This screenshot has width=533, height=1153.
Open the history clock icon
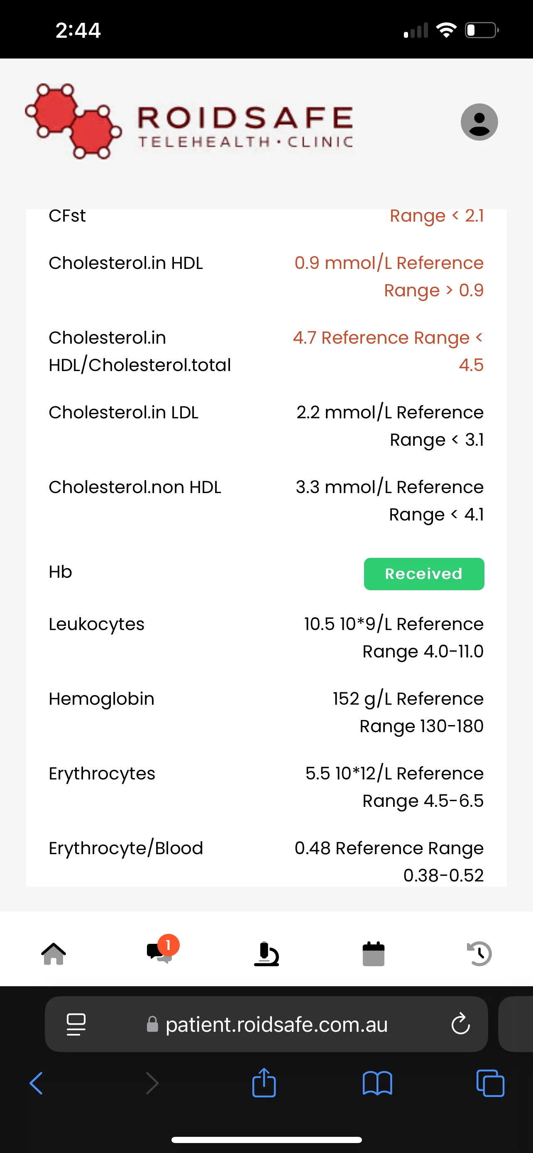[479, 953]
